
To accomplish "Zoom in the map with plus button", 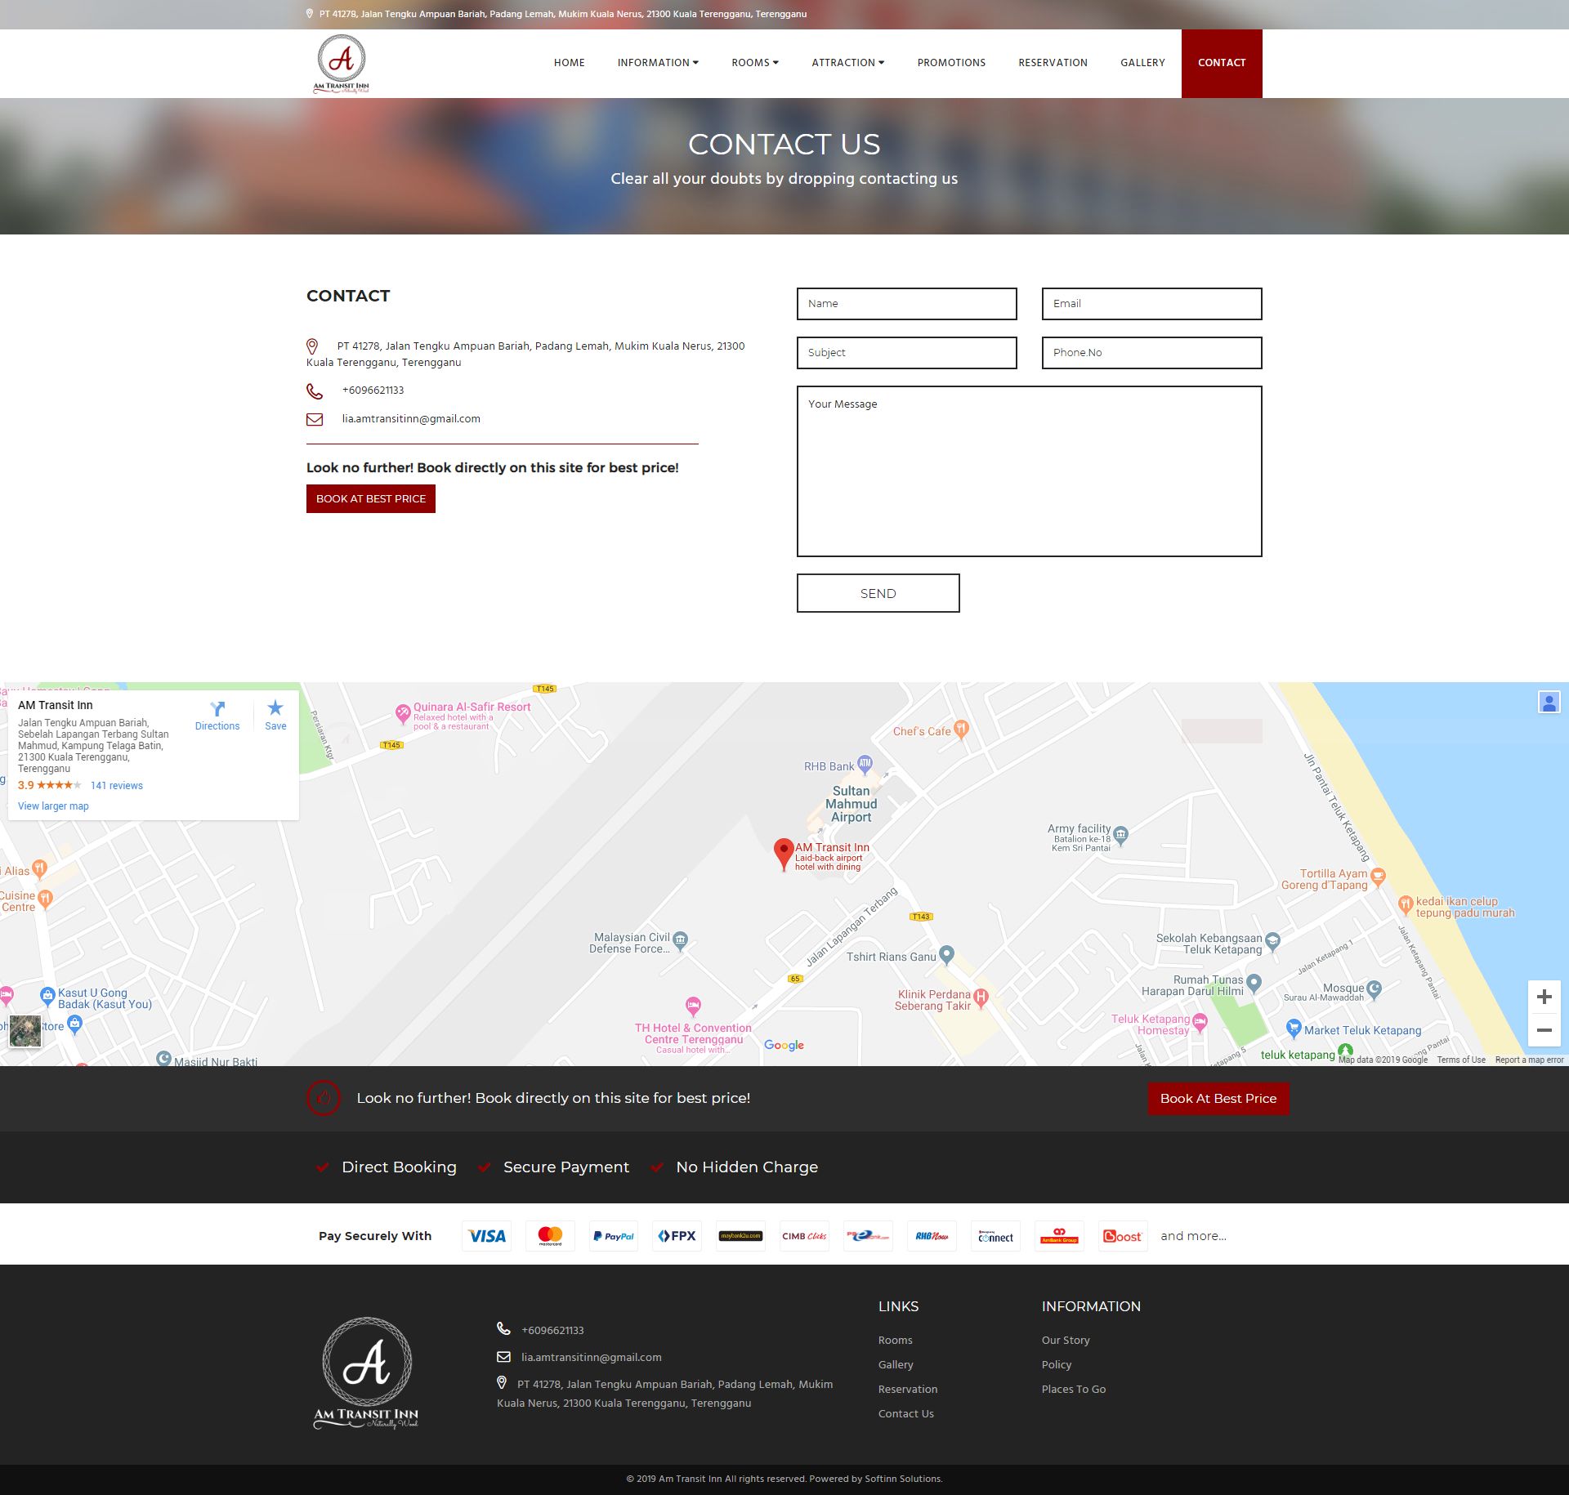I will 1544,997.
